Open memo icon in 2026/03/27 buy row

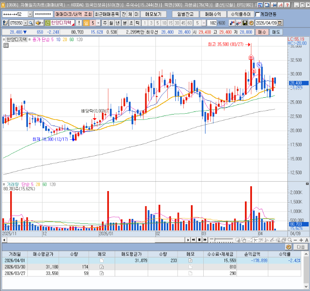[x=101, y=273]
